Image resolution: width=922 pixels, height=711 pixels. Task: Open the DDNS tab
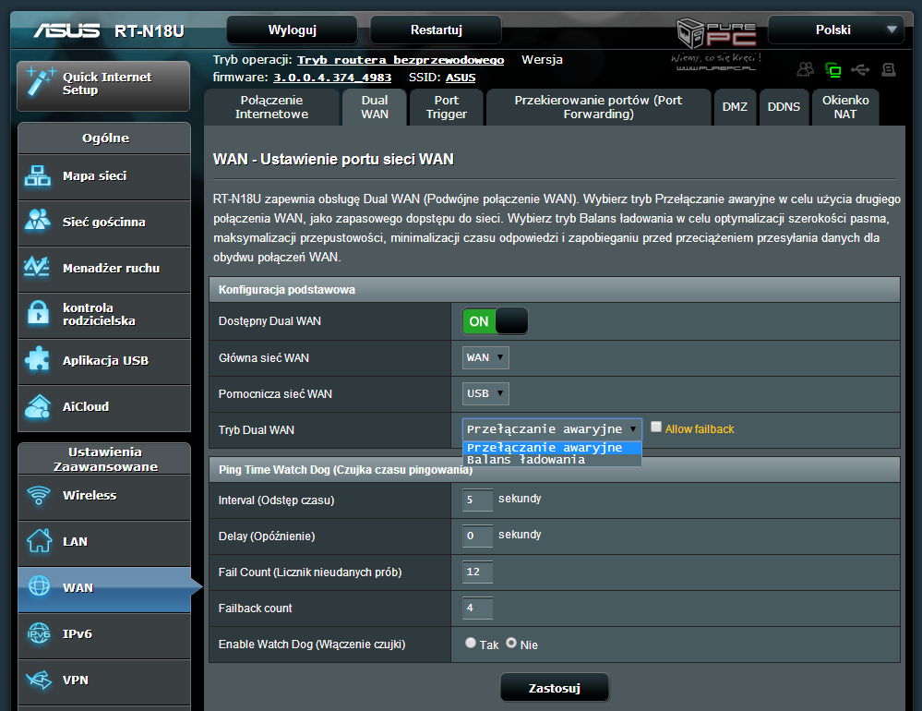[x=784, y=107]
